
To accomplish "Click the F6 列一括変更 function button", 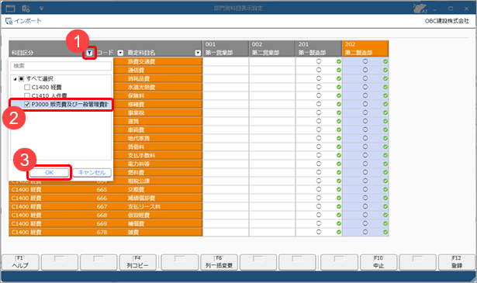I will coord(219,262).
